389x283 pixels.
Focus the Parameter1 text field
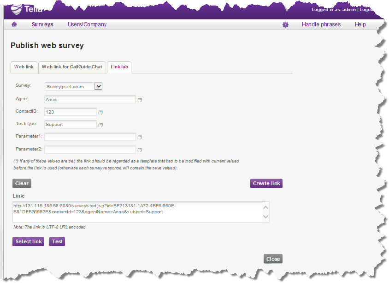click(90, 137)
